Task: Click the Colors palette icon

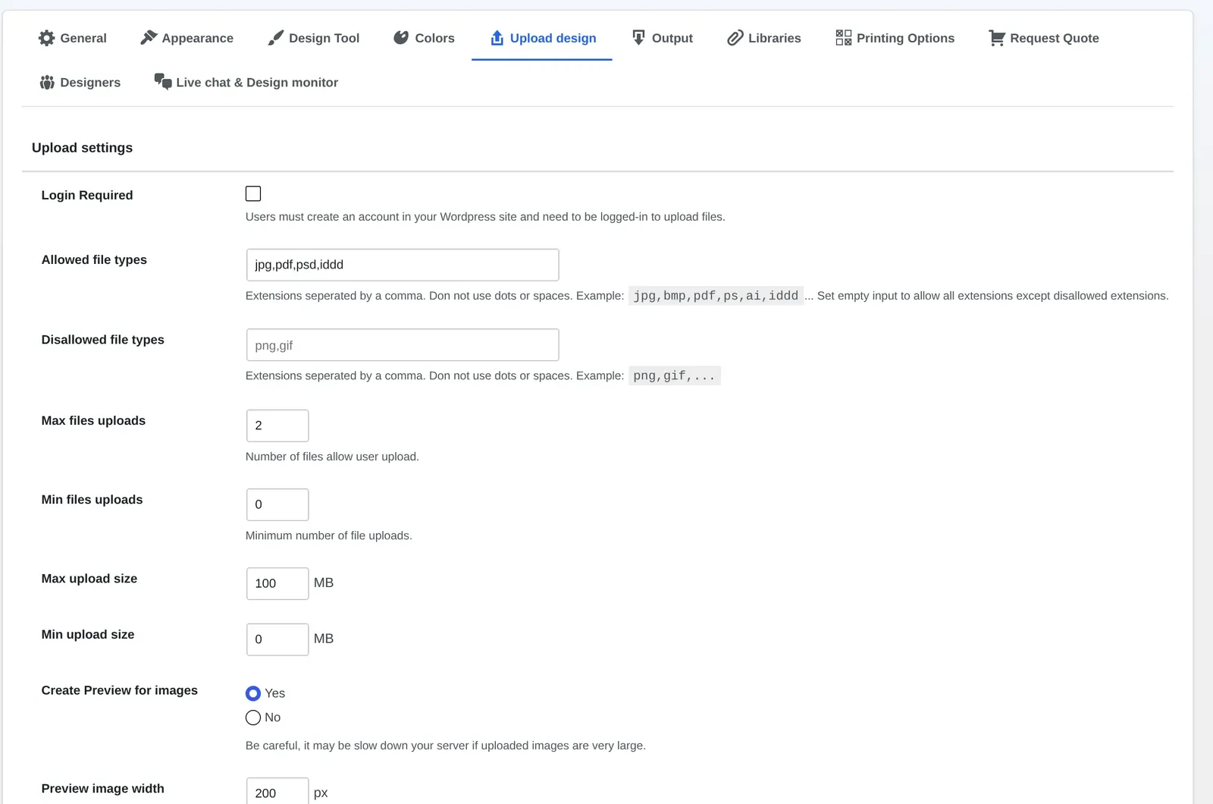Action: click(401, 38)
